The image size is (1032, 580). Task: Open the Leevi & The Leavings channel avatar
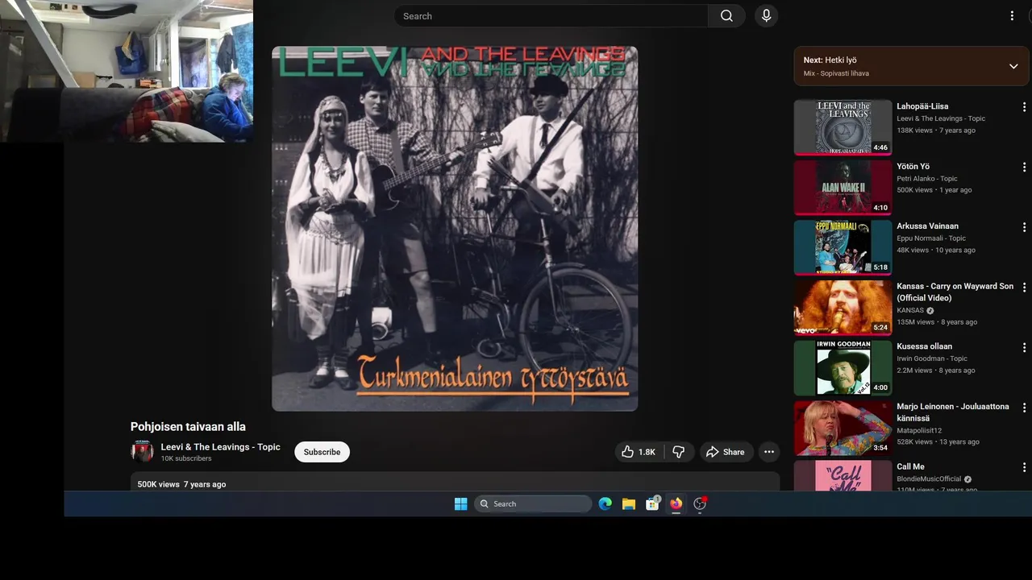tap(142, 451)
